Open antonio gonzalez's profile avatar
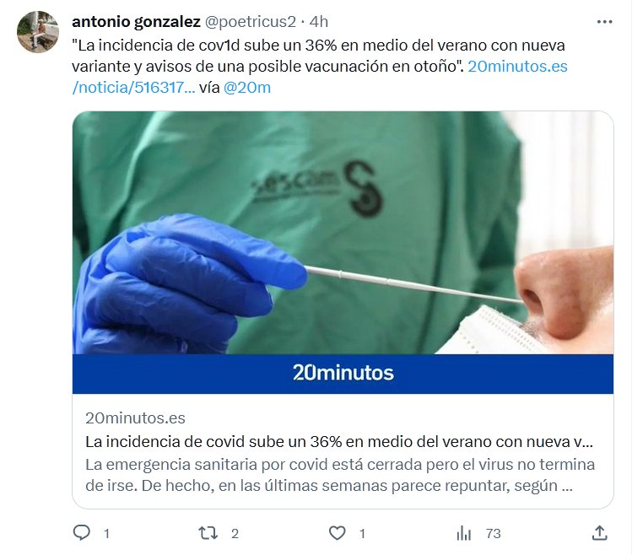Image resolution: width=643 pixels, height=555 pixels. pos(38,32)
